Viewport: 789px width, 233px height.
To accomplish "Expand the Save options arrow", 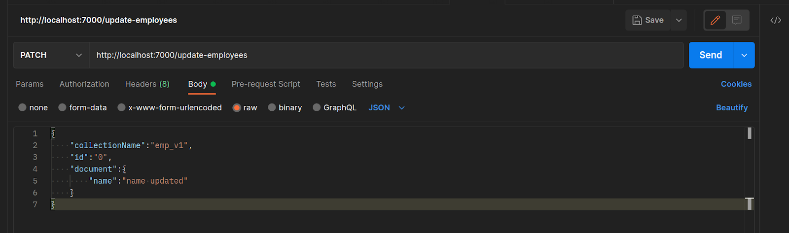I will [x=679, y=20].
